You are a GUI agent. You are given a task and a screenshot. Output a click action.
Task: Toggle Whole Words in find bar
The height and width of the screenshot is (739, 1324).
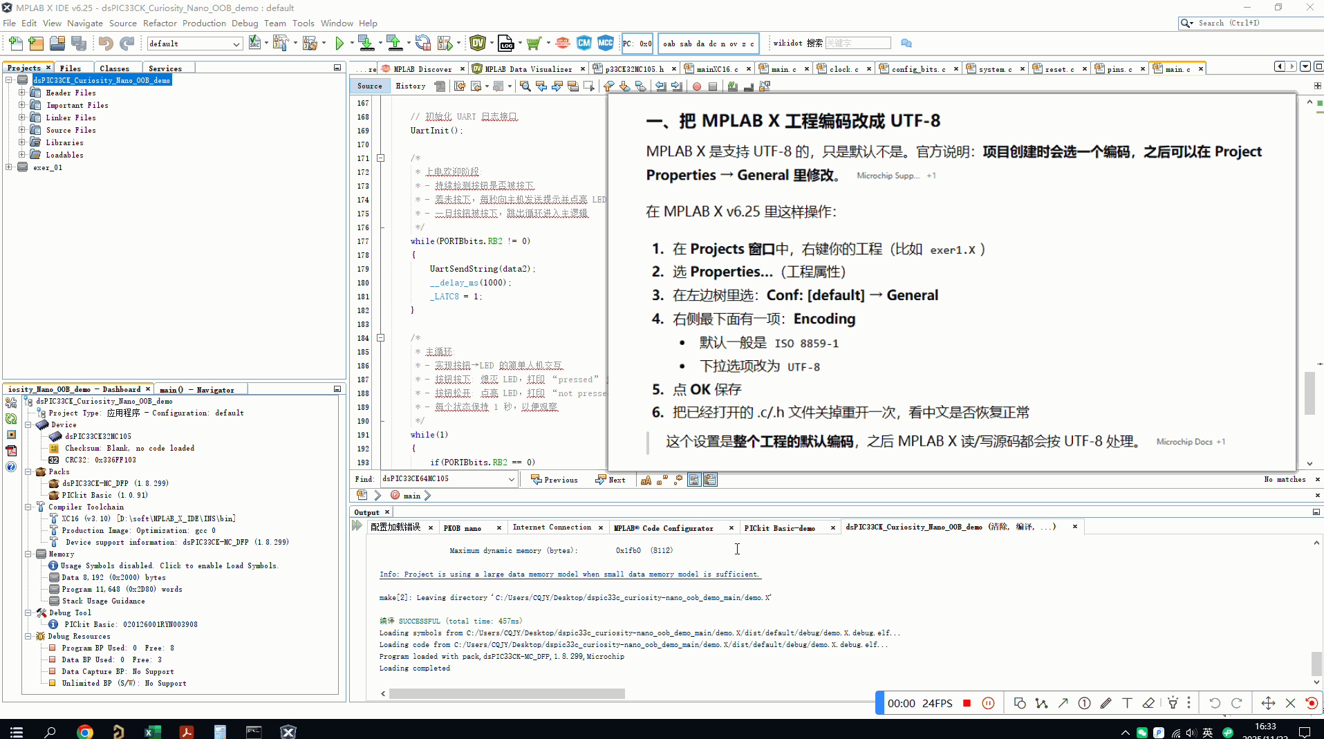[x=662, y=480]
